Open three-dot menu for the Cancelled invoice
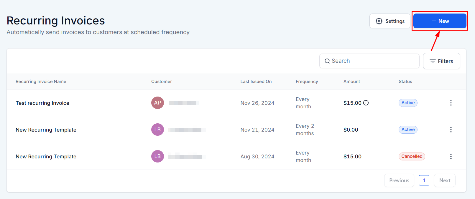This screenshot has width=475, height=199. (451, 156)
